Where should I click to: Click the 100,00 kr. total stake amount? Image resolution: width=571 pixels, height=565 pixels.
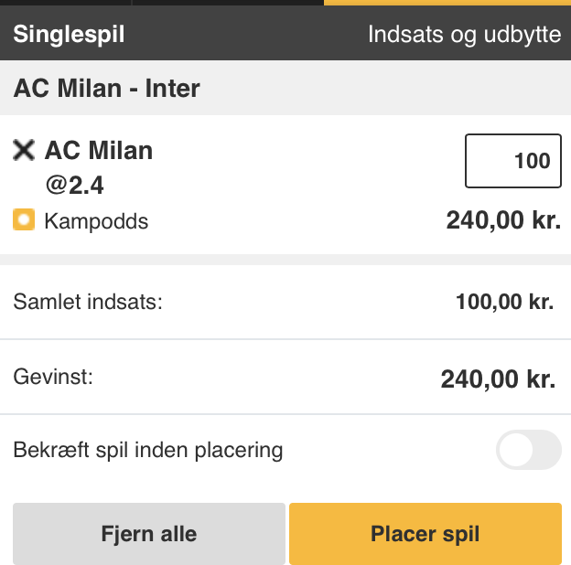coord(505,302)
